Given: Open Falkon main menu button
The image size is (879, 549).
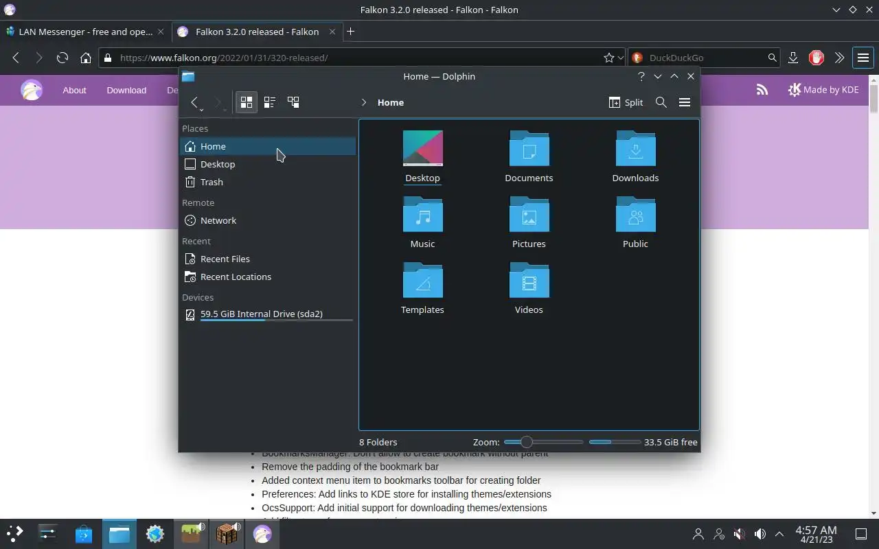Looking at the screenshot, I should pyautogui.click(x=863, y=58).
